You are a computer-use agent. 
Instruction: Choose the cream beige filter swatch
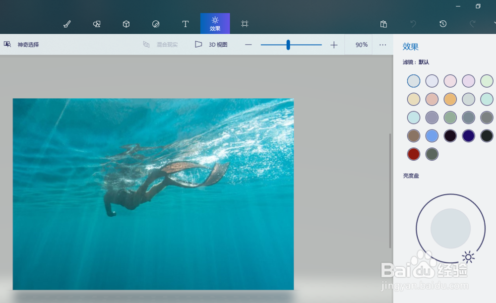click(414, 99)
